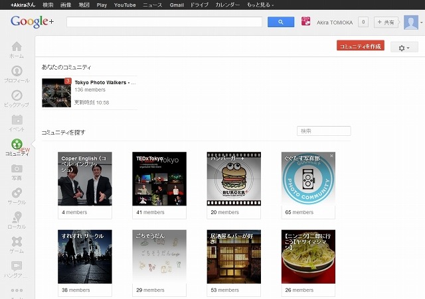Open the notifications counter showing 0
Image resolution: width=425 pixels, height=299 pixels.
pos(363,22)
